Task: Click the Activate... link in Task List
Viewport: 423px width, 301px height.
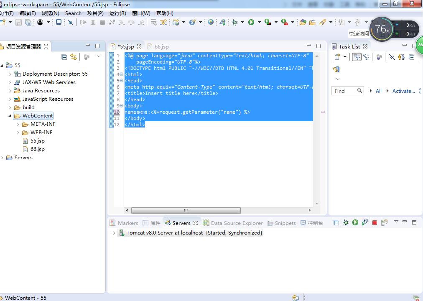Action: coord(404,91)
